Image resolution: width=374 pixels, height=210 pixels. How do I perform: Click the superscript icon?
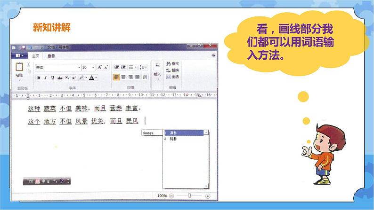coord(73,78)
